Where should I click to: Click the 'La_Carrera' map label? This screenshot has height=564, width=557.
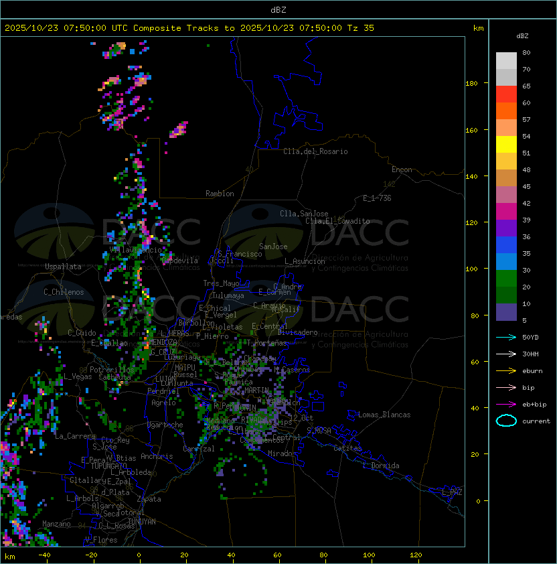[x=75, y=436]
